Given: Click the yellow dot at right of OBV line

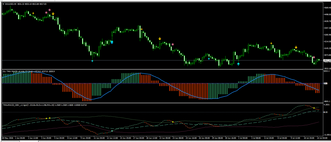Looking at the screenshot, I should coord(314,108).
